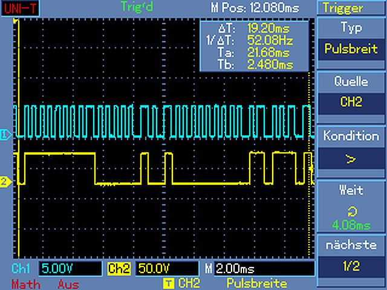Click the trigger position marker at top left
This screenshot has width=387, height=290.
[16, 21]
